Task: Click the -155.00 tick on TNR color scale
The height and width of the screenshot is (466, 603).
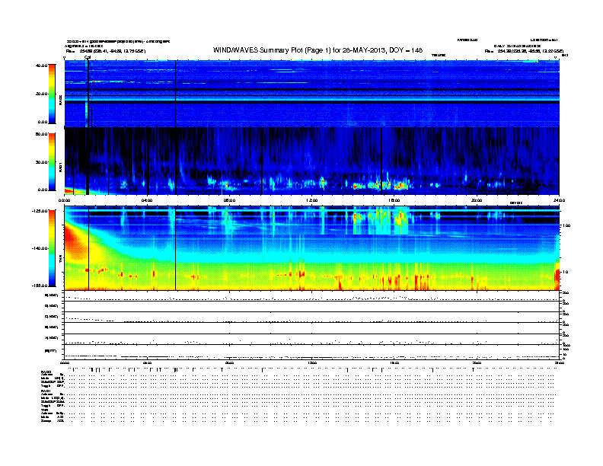Action: (x=40, y=286)
